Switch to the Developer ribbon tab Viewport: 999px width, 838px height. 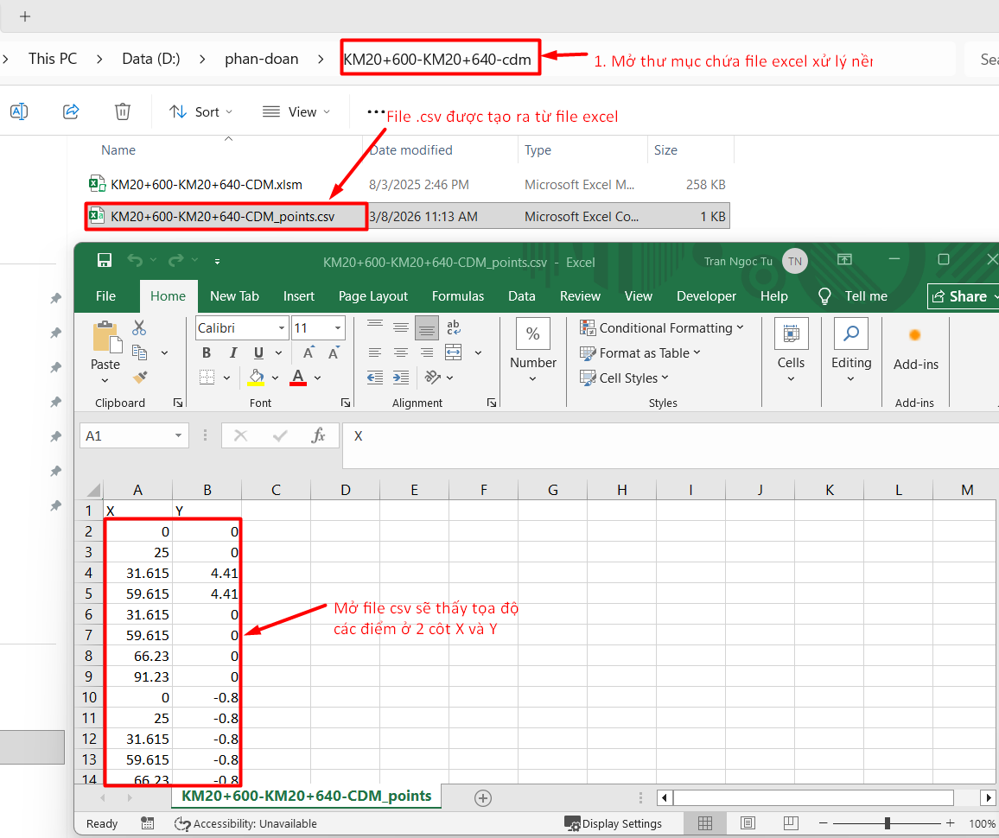coord(706,296)
